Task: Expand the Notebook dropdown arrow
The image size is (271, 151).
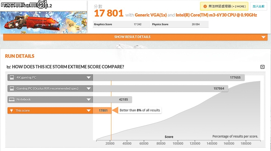Action: click(89, 100)
